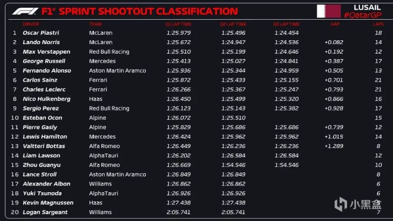Click Lando Norris's +0.082 gap value
Image resolution: width=393 pixels, height=221 pixels.
tap(333, 42)
